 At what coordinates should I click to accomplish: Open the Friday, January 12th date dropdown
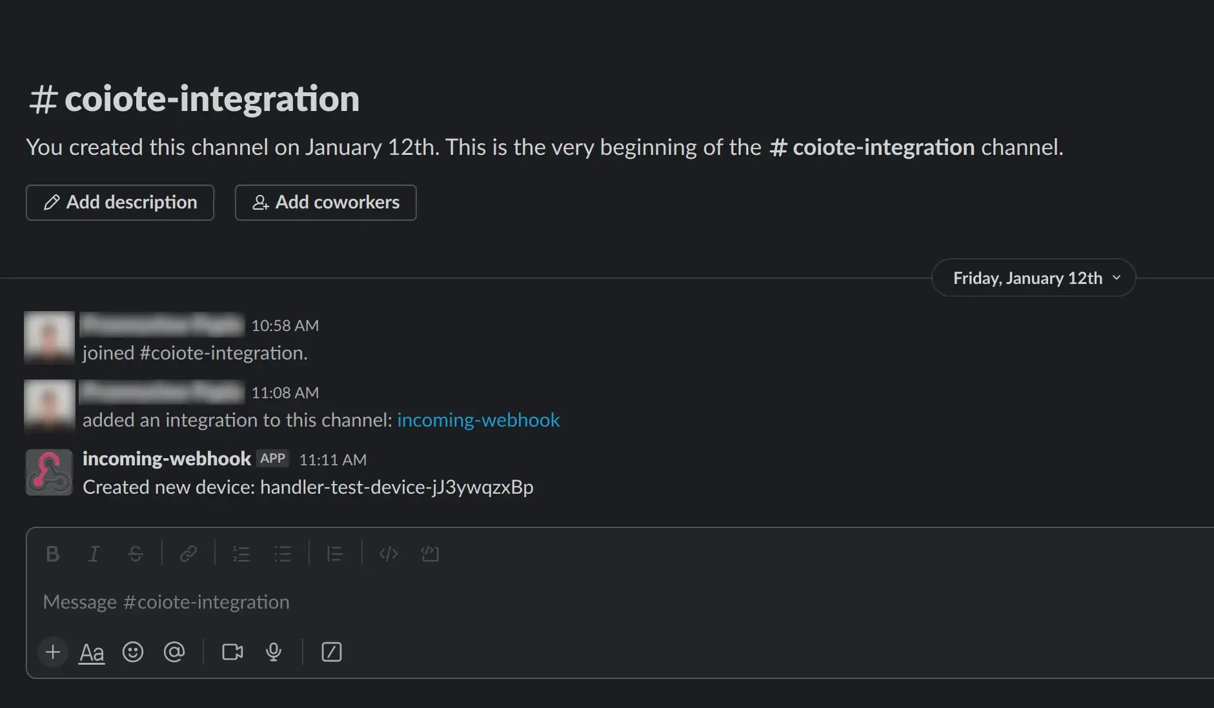[x=1034, y=278]
